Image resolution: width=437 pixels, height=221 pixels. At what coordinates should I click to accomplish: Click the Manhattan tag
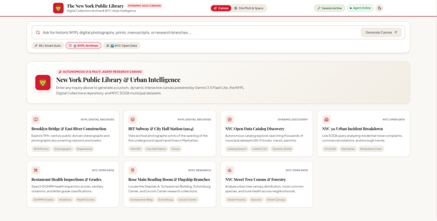pyautogui.click(x=348, y=149)
